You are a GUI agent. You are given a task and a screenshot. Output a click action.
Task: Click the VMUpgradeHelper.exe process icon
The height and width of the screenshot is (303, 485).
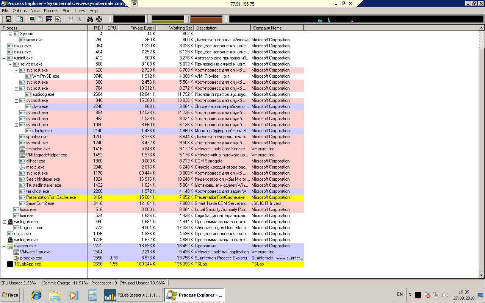[22, 155]
